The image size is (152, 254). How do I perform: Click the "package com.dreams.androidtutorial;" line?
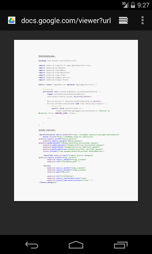pos(58,61)
